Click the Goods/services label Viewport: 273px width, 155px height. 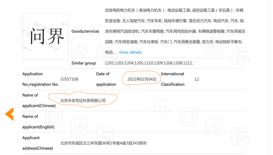[85, 32]
